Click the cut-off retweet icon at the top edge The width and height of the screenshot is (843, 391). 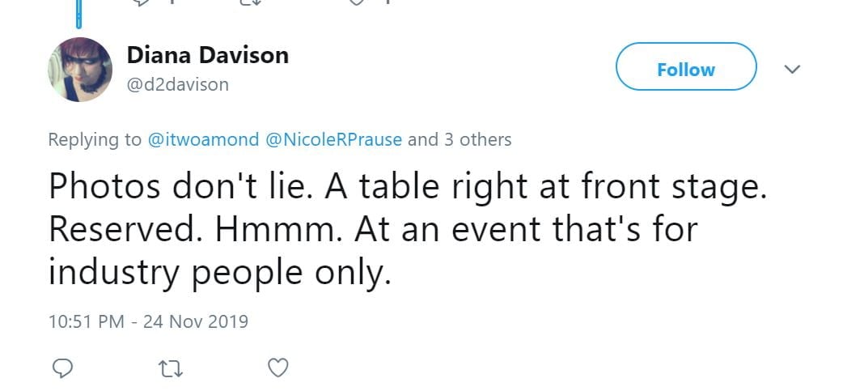click(x=249, y=2)
